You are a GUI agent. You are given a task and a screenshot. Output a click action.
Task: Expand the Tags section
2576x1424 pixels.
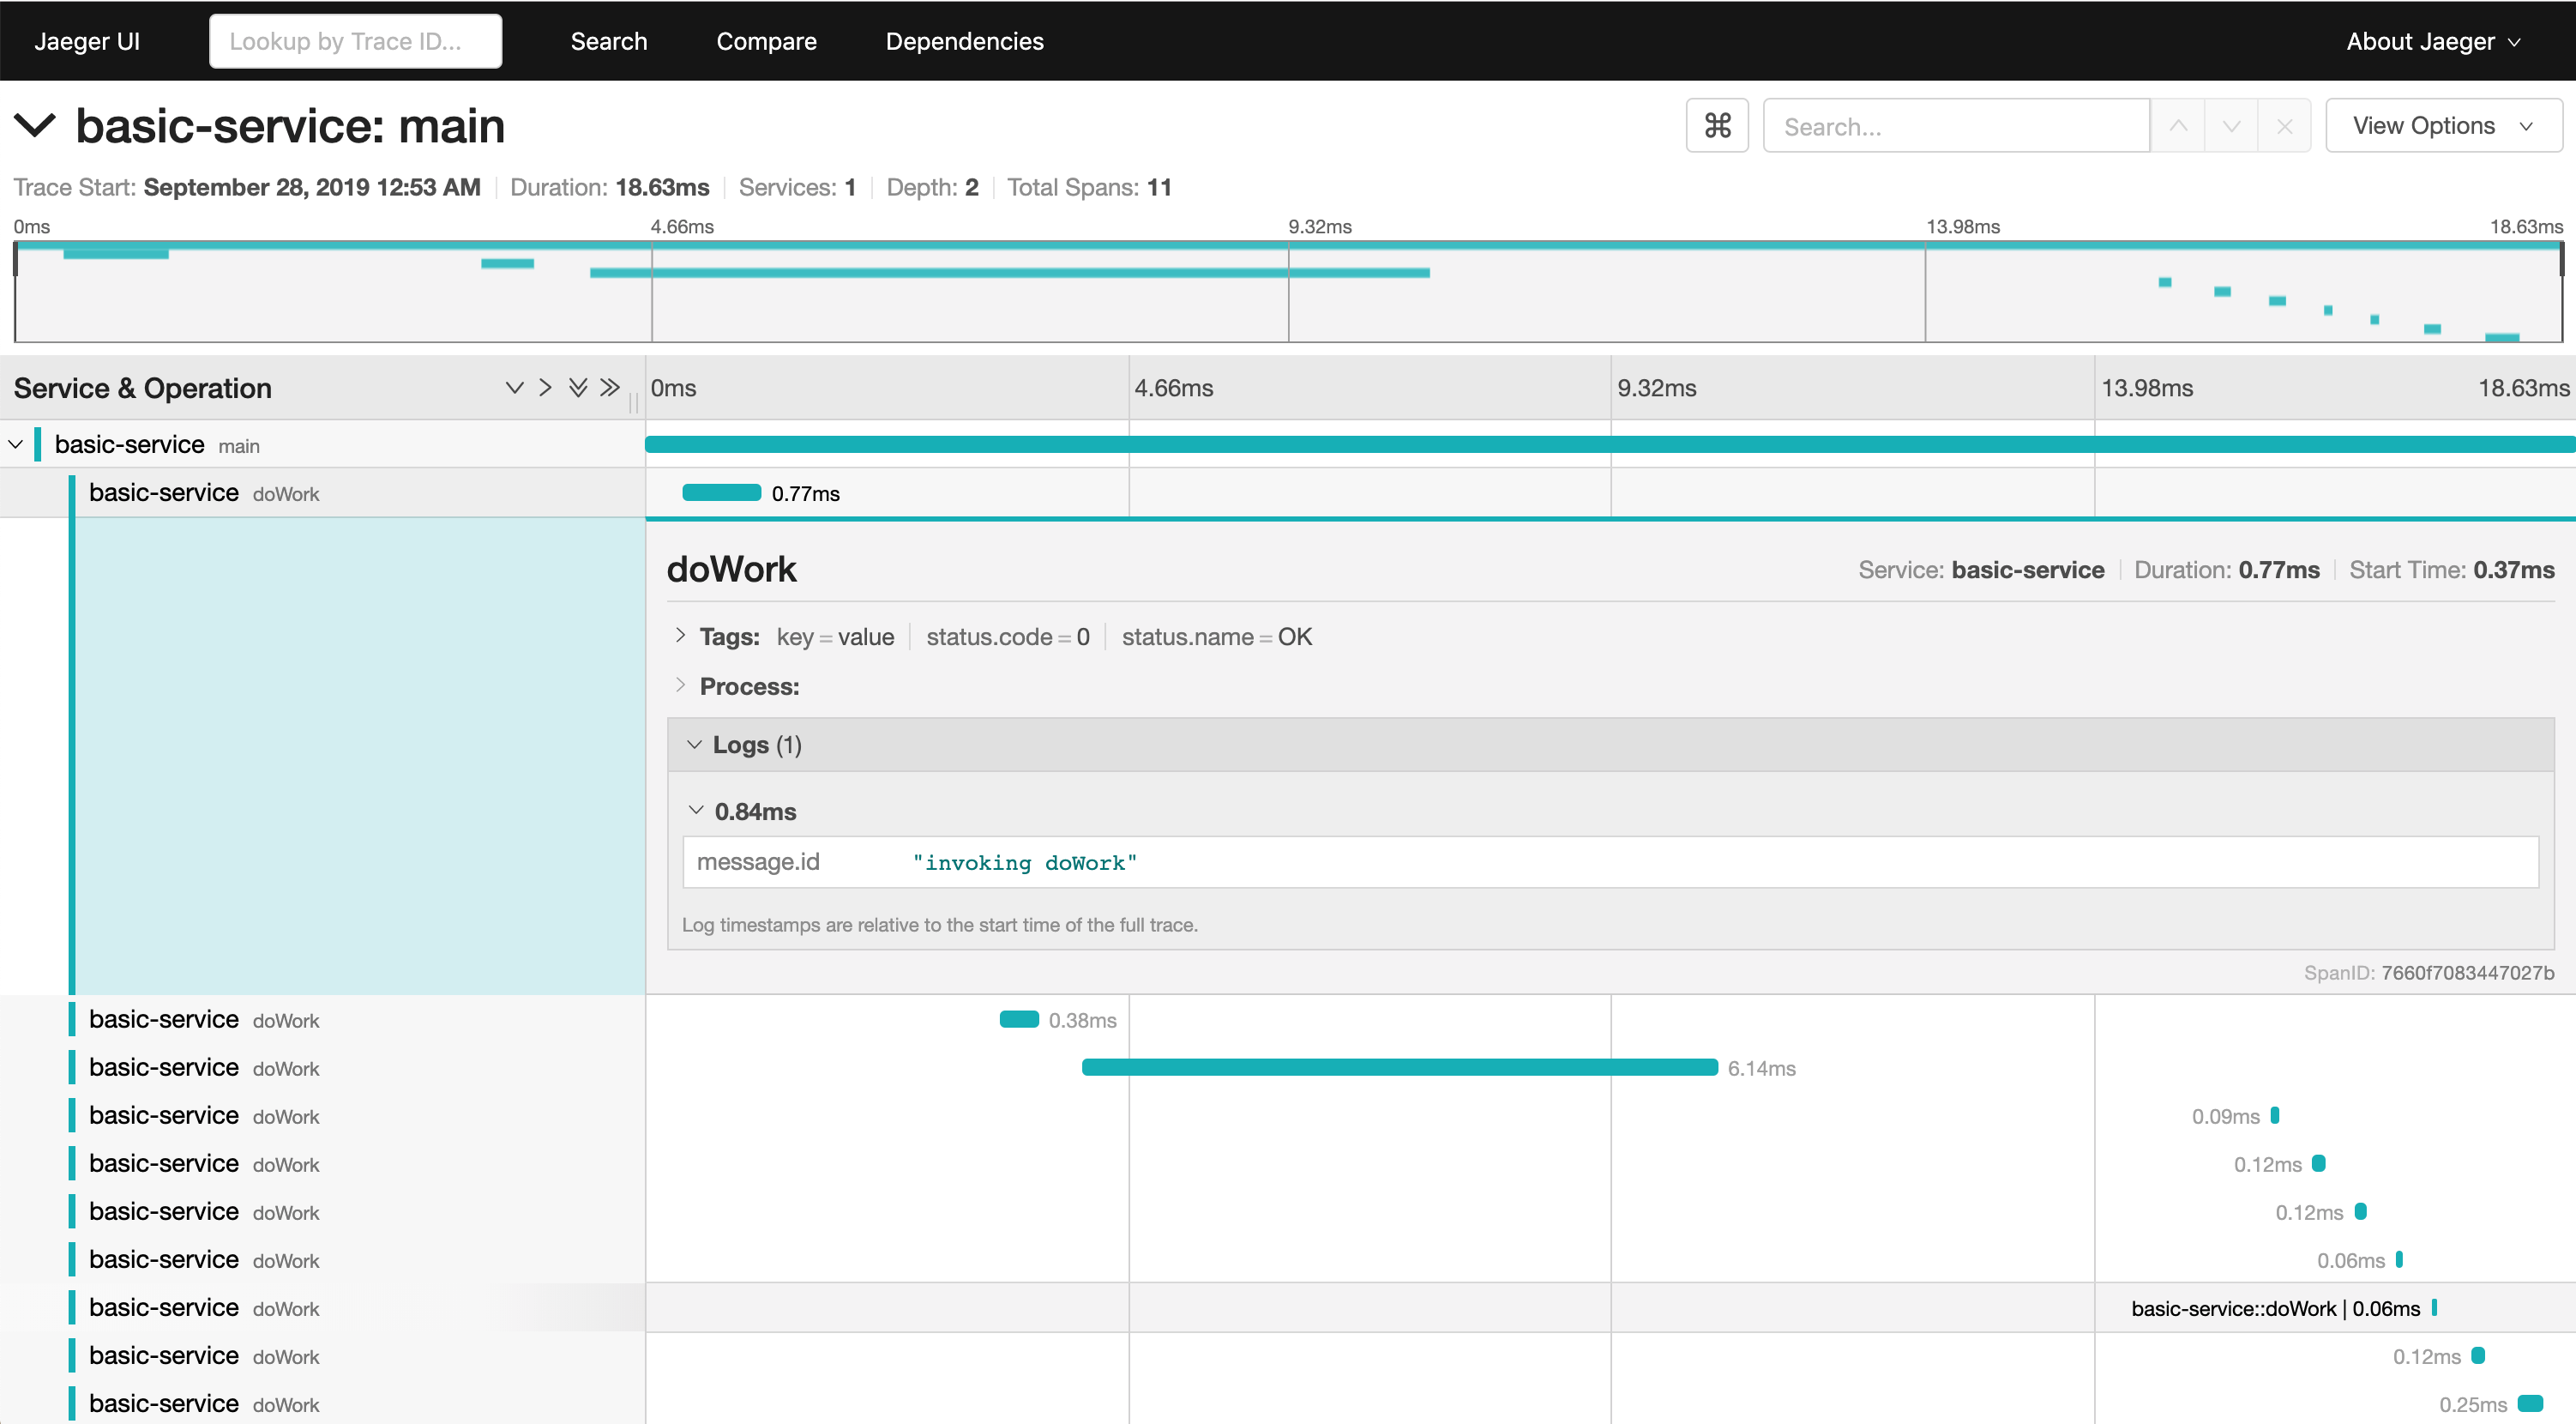tap(680, 636)
